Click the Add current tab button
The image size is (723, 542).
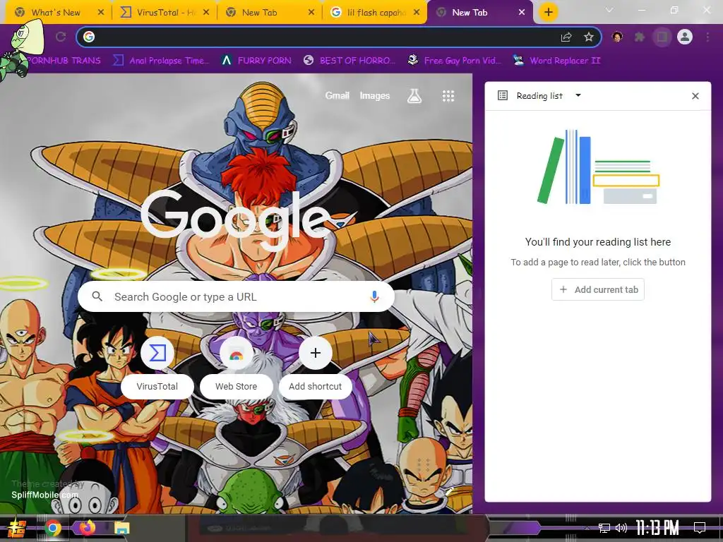[597, 289]
